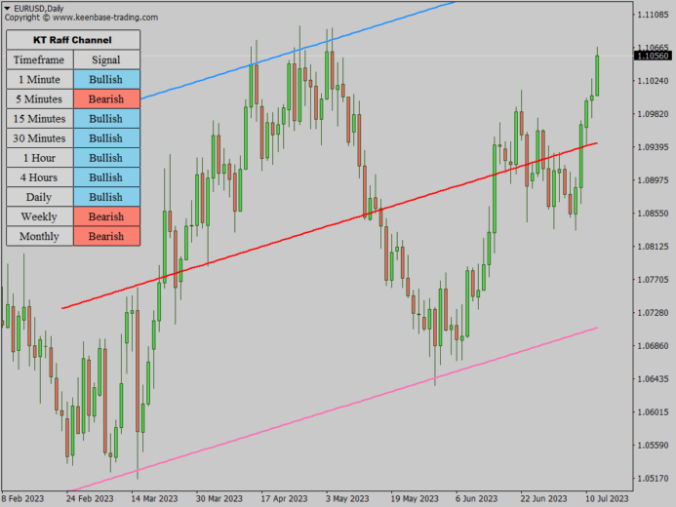The width and height of the screenshot is (676, 507).
Task: Click the 1.09395 price scale value
Action: coord(653,147)
